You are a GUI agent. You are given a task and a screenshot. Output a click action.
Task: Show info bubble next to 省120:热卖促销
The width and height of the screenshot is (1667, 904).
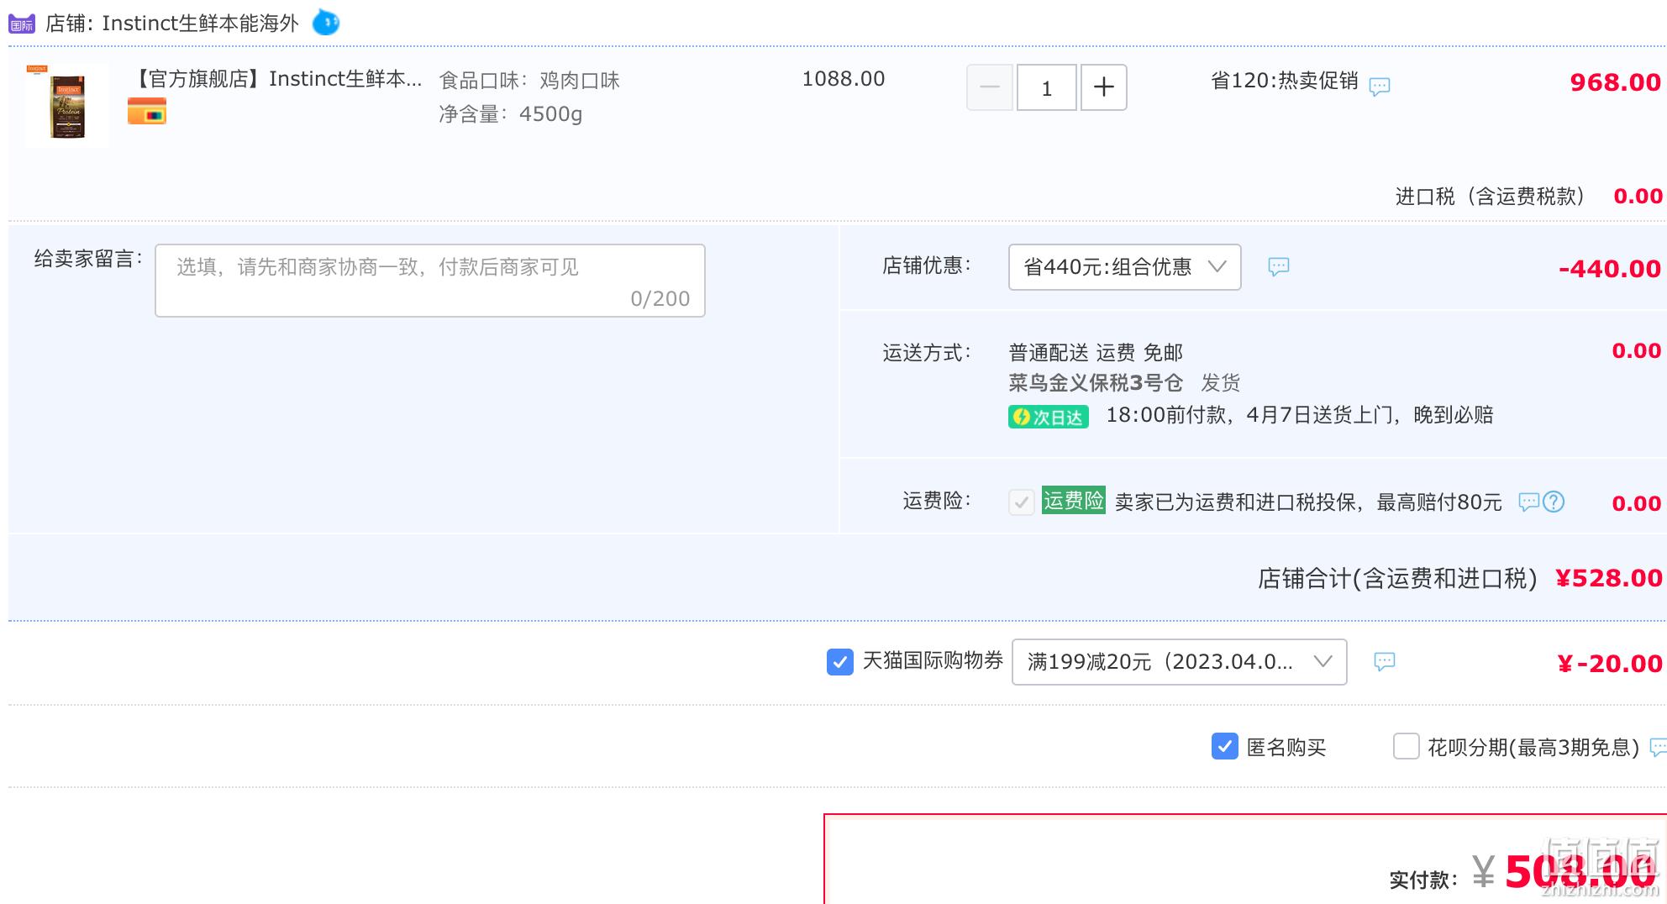tap(1380, 87)
